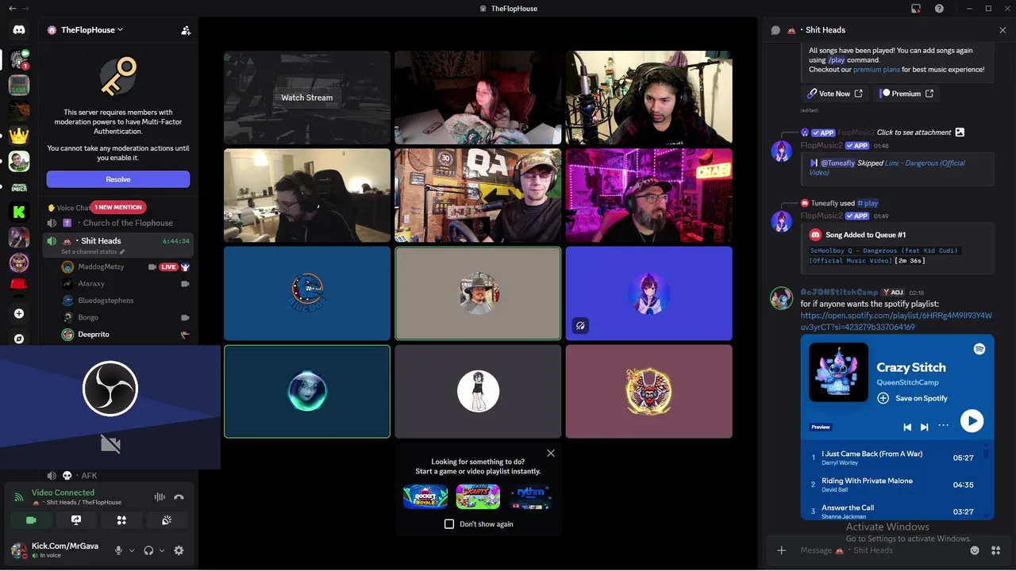Open the premium plans link
1016x571 pixels.
pyautogui.click(x=876, y=70)
